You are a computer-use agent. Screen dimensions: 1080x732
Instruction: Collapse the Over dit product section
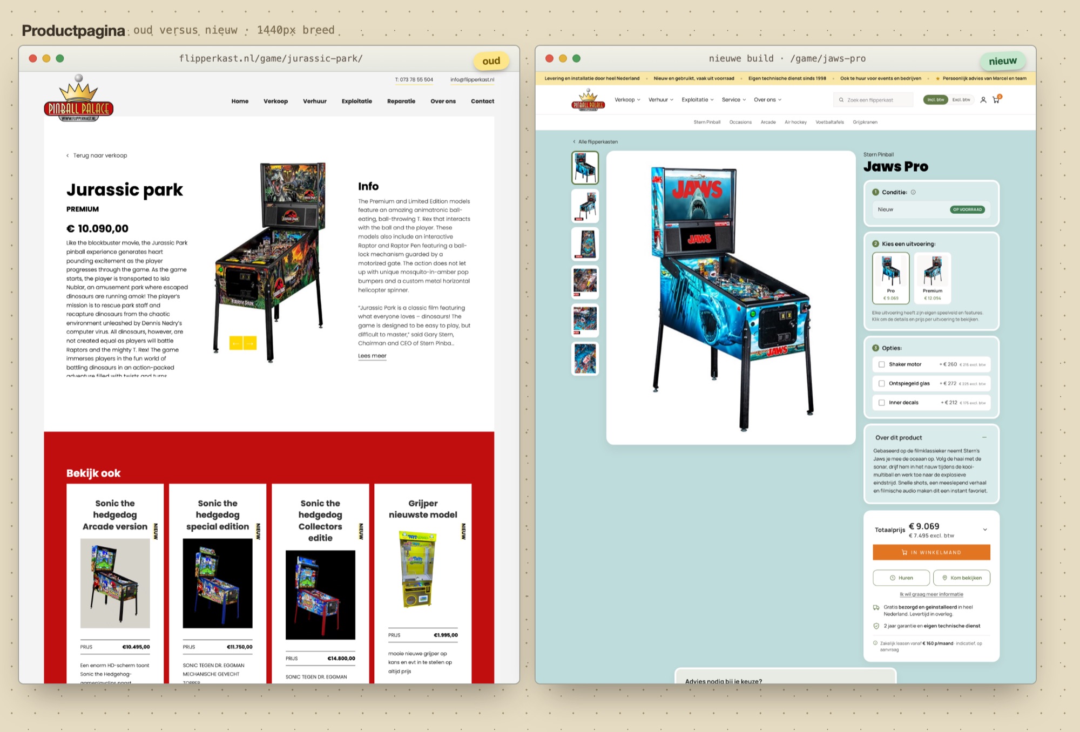(x=984, y=437)
